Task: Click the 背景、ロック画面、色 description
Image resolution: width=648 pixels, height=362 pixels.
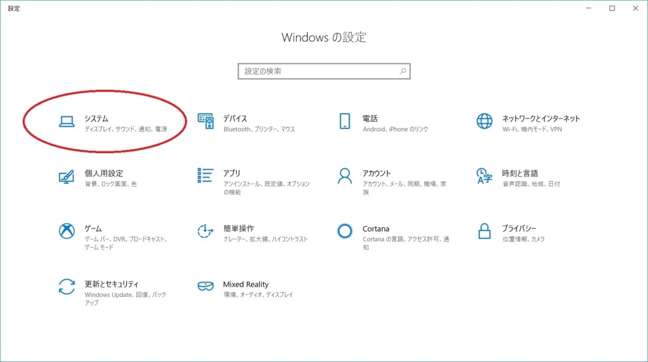Action: click(111, 184)
